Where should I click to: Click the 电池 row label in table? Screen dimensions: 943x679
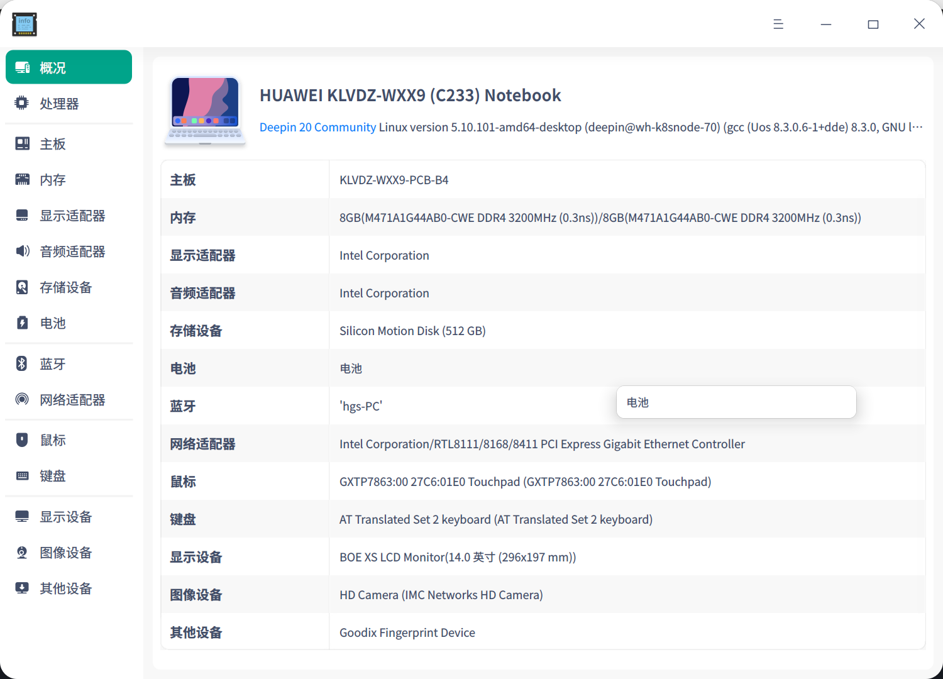[183, 368]
